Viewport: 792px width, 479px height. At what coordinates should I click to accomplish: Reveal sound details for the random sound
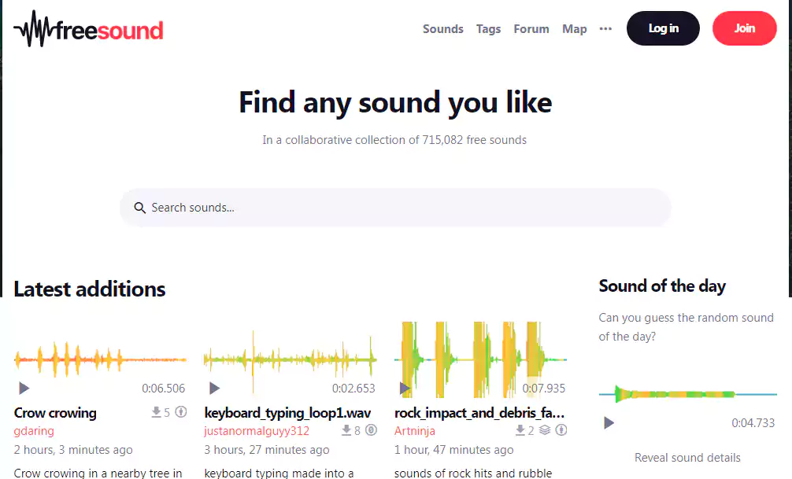[687, 457]
